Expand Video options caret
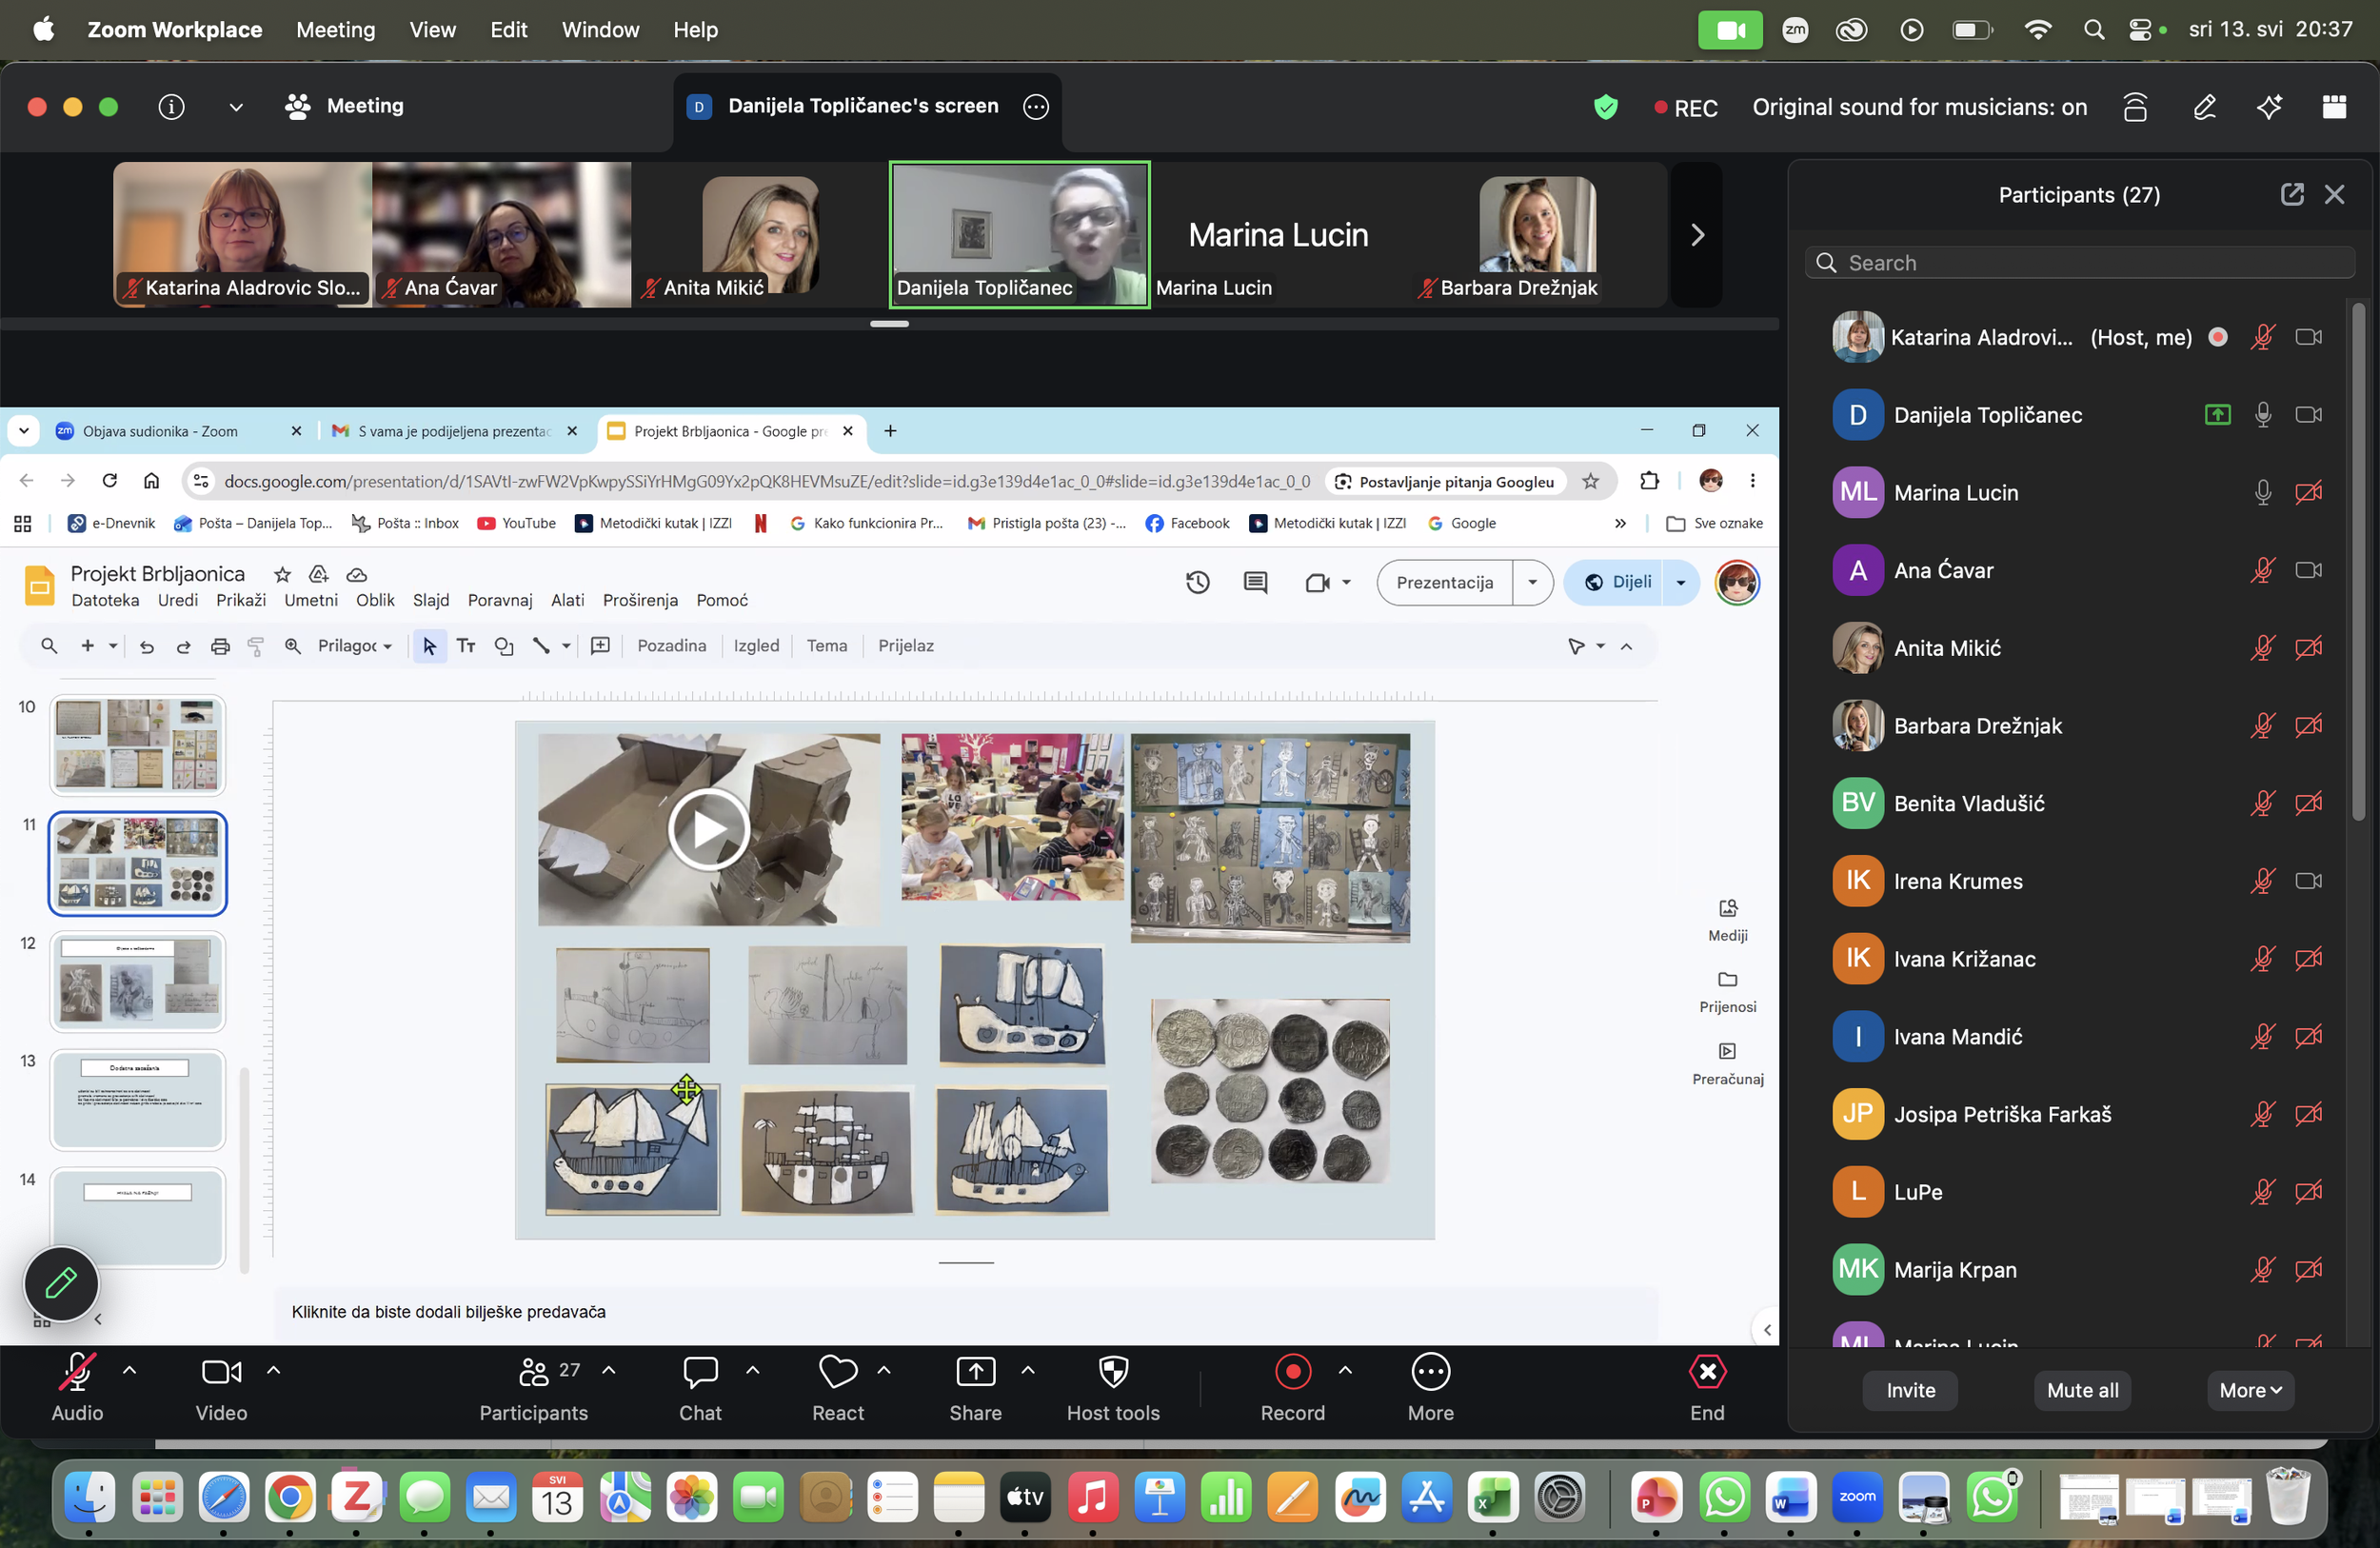The image size is (2380, 1548). (x=273, y=1370)
